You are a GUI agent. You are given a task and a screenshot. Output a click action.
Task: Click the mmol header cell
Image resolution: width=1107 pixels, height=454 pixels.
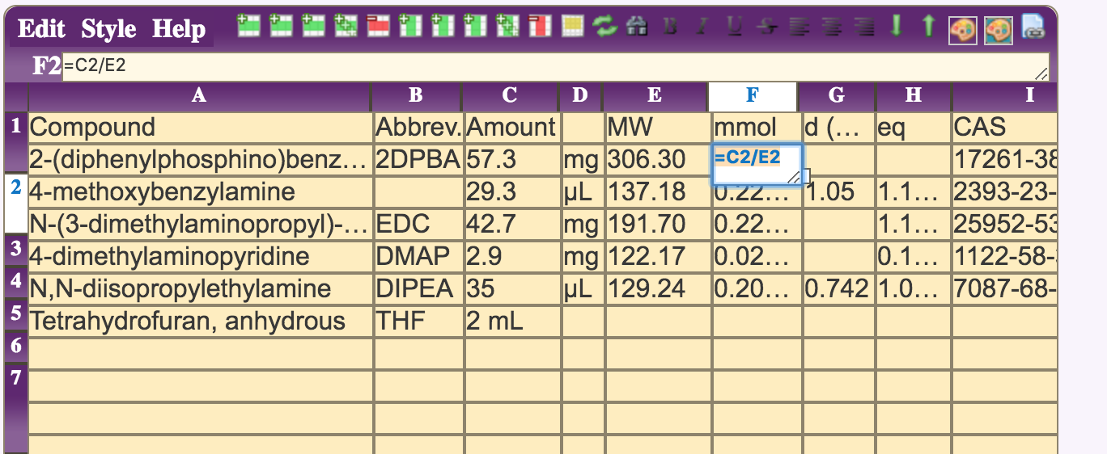[x=757, y=127]
